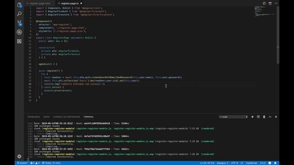The width and height of the screenshot is (294, 165).
Task: Maximize the panel with the up chevron
Action: click(270, 117)
